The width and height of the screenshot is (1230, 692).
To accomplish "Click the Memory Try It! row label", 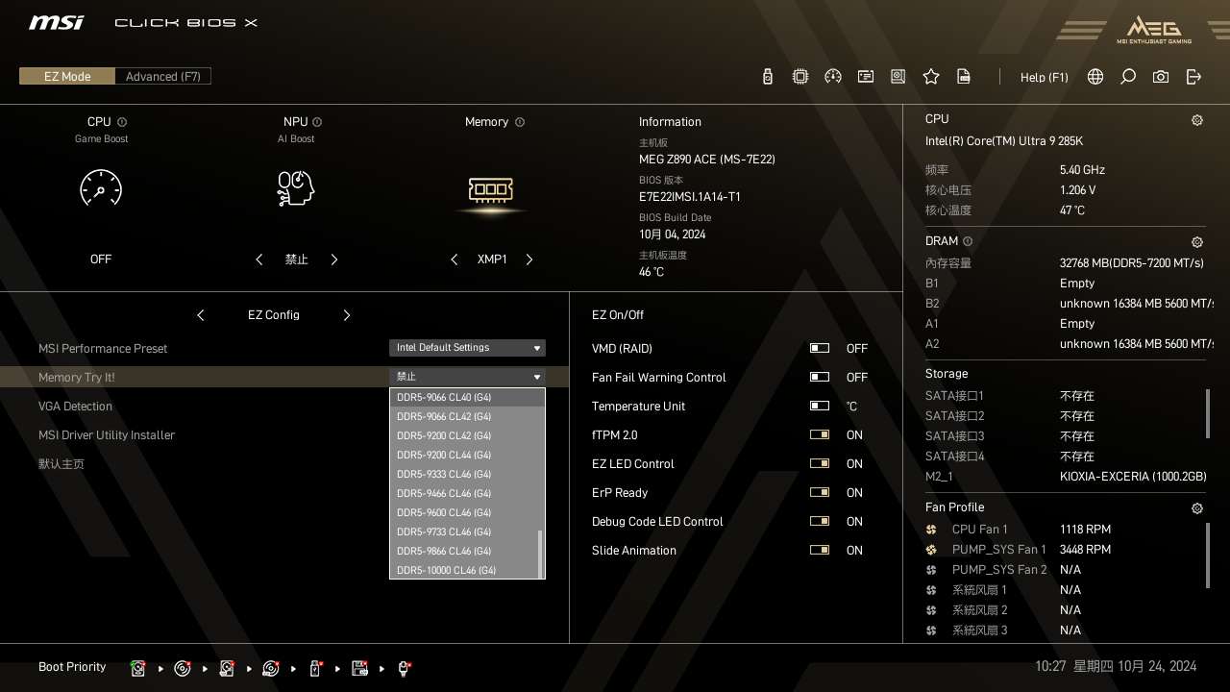I will coord(76,378).
